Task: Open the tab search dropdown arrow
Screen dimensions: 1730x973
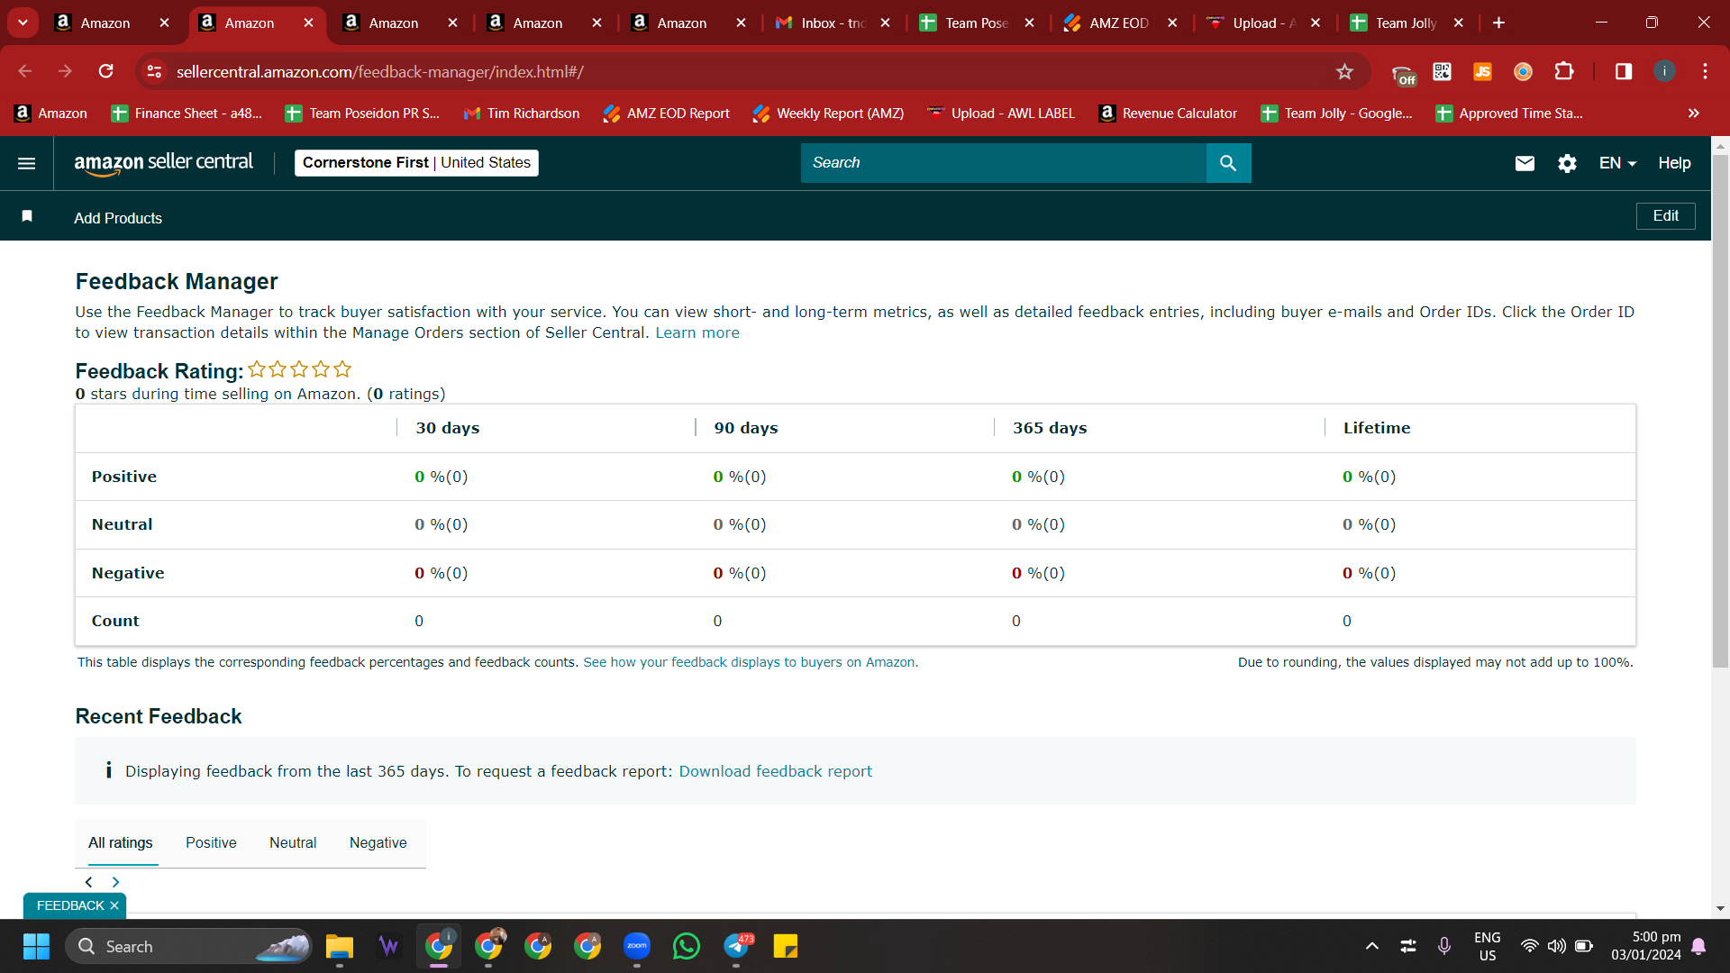Action: [x=23, y=23]
